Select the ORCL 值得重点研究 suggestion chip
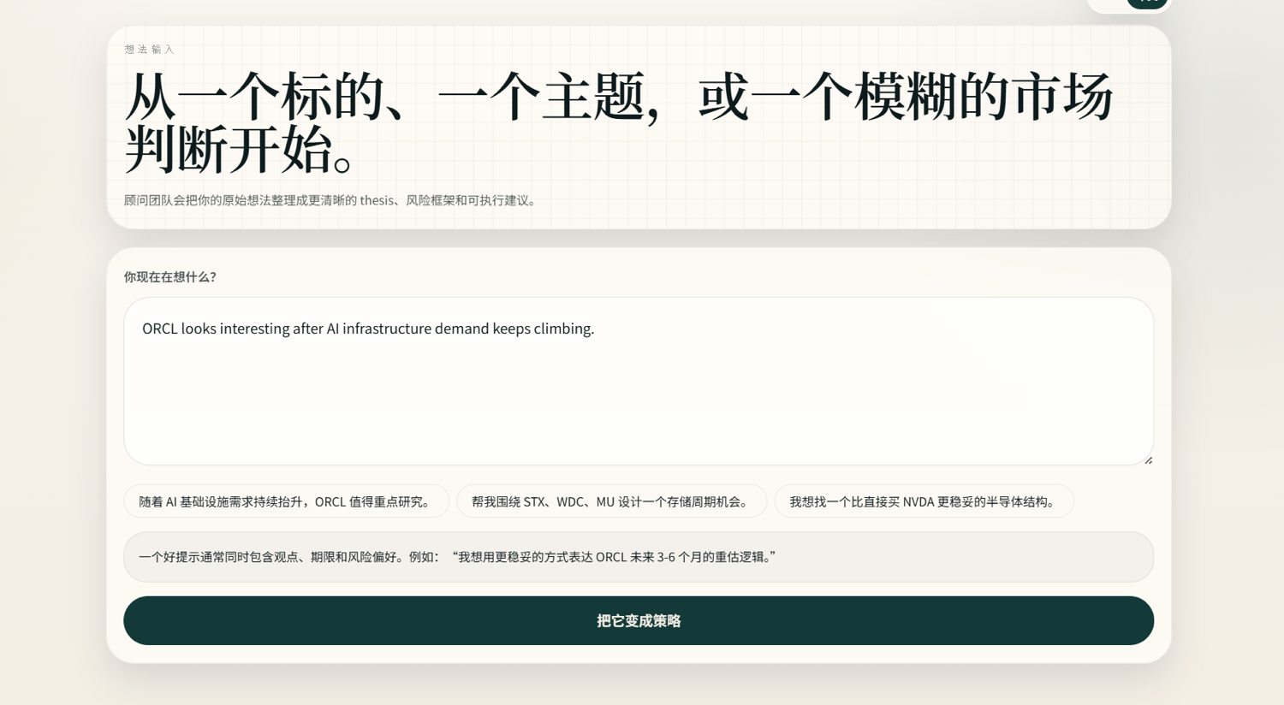The height and width of the screenshot is (705, 1284). coord(286,501)
